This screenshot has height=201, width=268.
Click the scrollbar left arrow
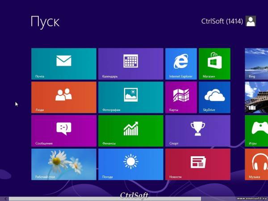(5, 199)
